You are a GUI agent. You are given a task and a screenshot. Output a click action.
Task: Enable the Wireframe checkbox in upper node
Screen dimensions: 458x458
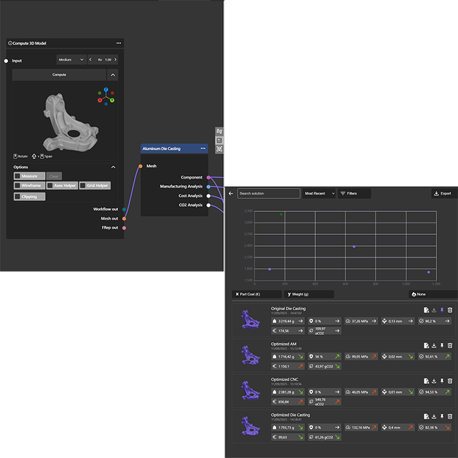coord(17,186)
